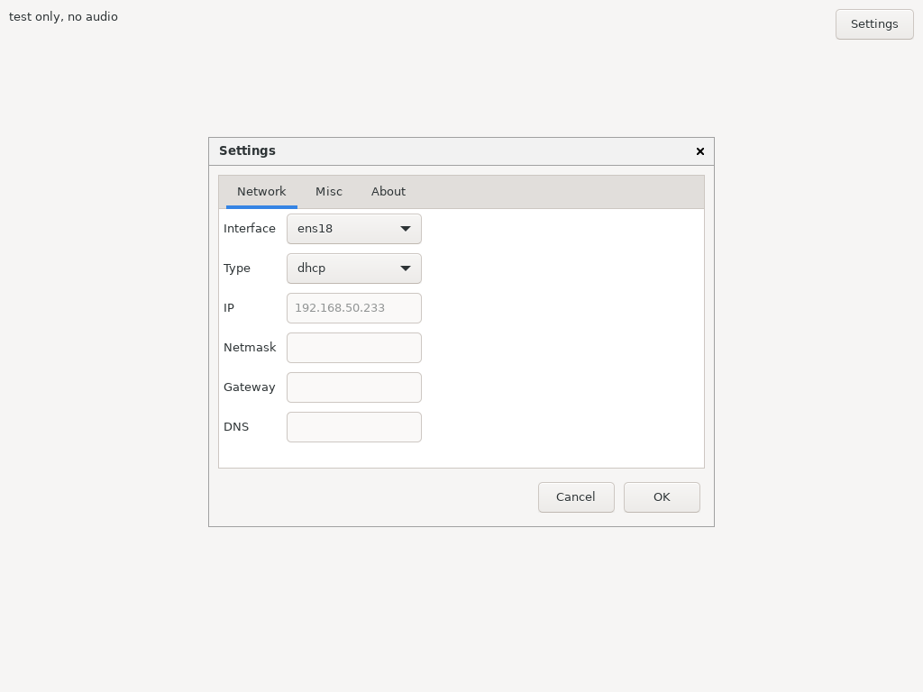Click the greyed IP placeholder 192.168.50.233
Screen dimensions: 923x692
[340, 308]
